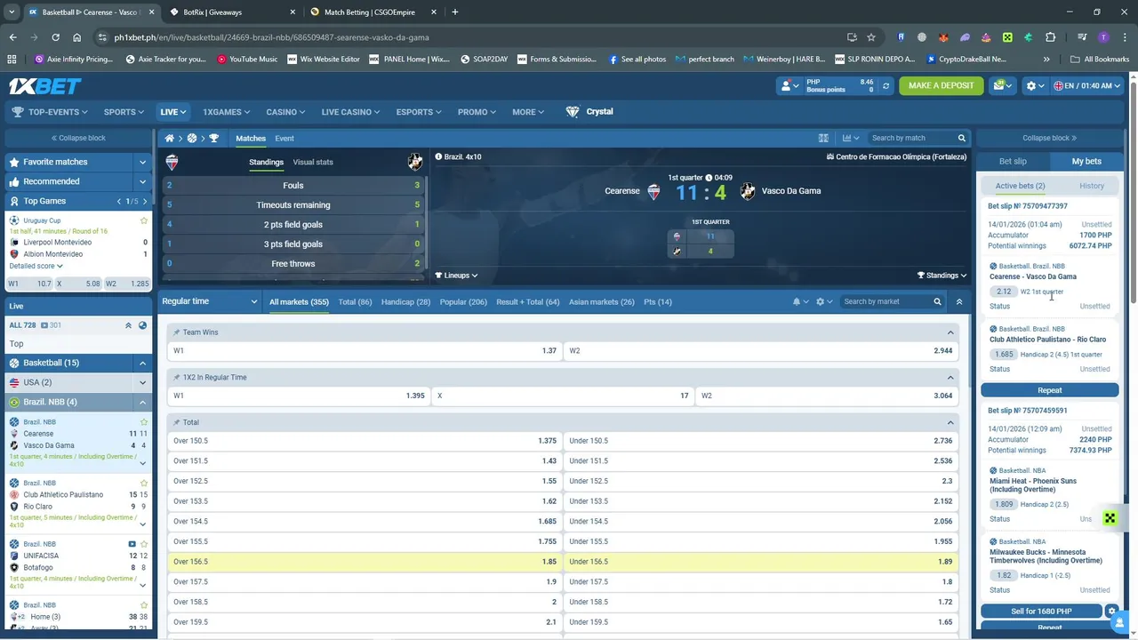
Task: Open the bell notifications icon in markets bar
Action: click(800, 302)
